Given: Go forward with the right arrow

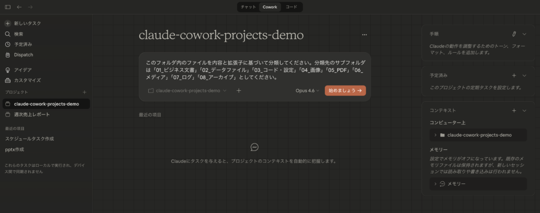Looking at the screenshot, I should click(30, 7).
